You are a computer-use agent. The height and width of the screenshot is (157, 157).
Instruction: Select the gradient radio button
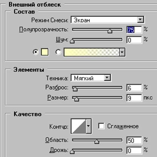58,52
